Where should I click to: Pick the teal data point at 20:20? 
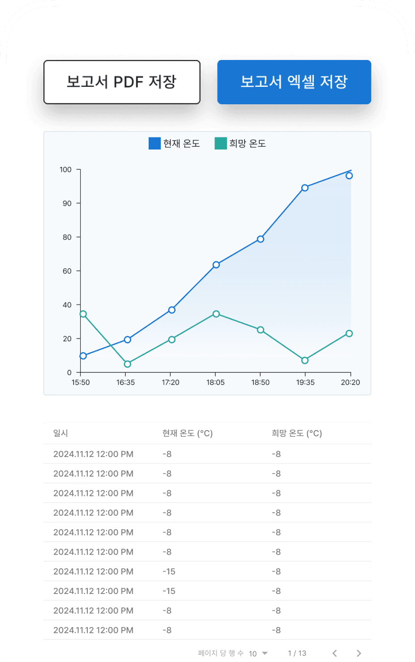click(349, 333)
